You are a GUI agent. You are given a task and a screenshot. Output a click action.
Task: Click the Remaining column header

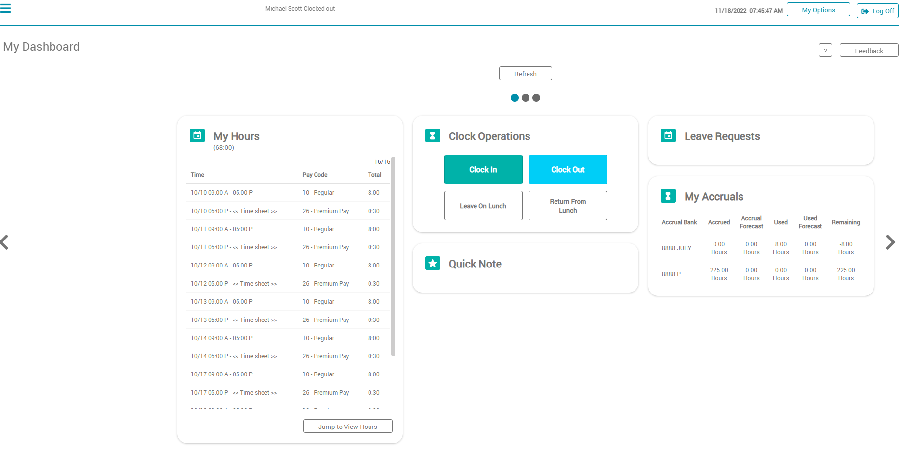pos(846,222)
